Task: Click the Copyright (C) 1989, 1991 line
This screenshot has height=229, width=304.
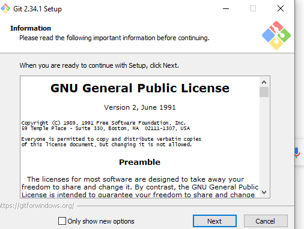Action: [103, 123]
